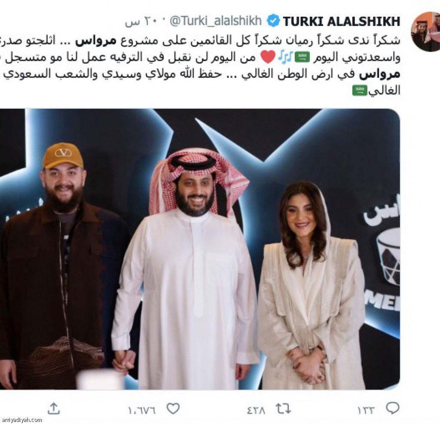Click the reply count ١٣٣
Screen dimensions: 440x424
[366, 411]
